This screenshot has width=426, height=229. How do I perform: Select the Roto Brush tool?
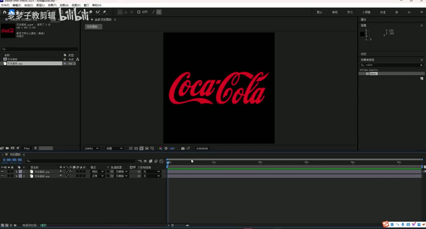[98, 12]
